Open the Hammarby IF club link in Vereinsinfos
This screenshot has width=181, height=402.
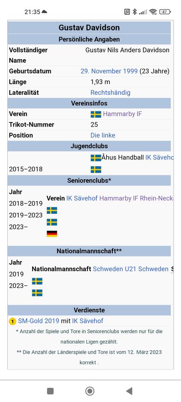123,114
